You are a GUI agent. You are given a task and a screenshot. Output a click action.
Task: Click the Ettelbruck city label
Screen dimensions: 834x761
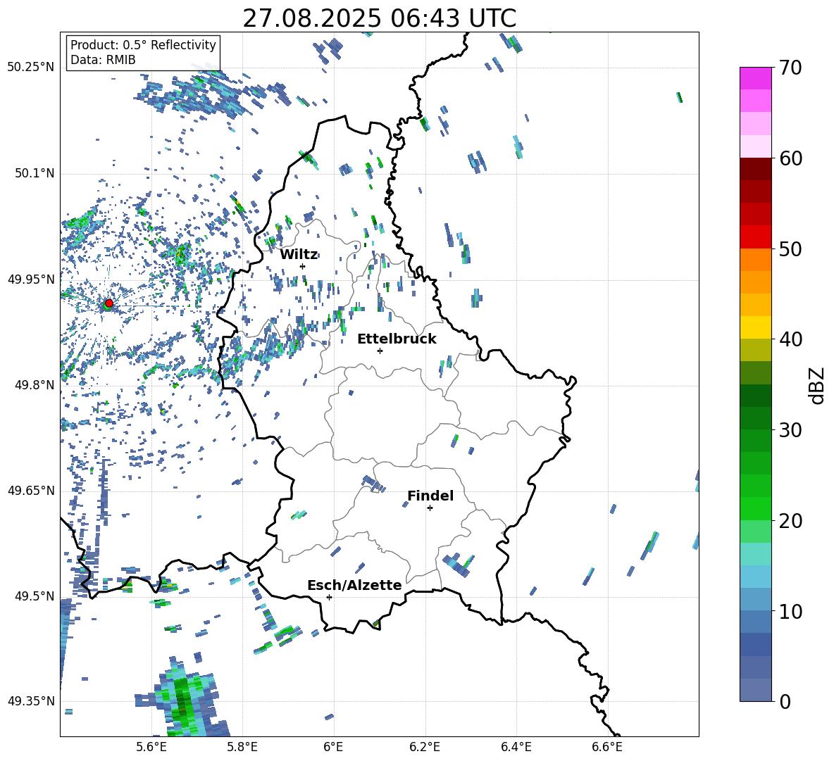[397, 339]
